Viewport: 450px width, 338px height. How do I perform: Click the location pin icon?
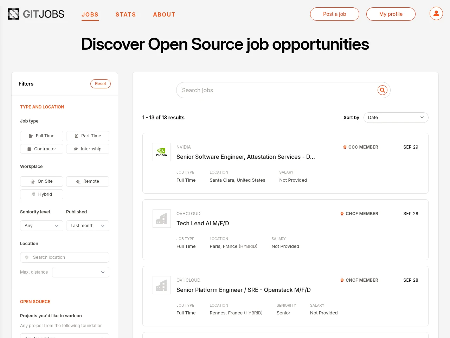27,257
